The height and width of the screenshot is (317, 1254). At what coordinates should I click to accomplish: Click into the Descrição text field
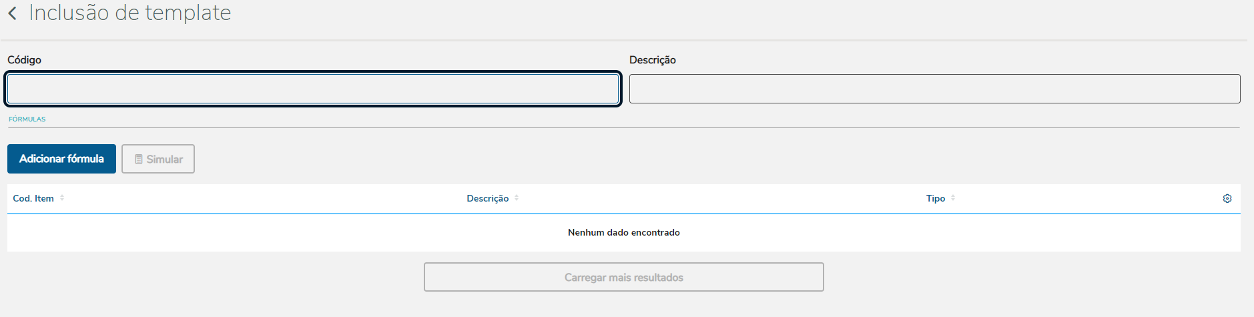point(934,89)
